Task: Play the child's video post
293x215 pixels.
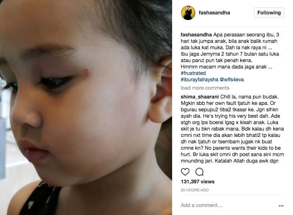Action: tap(86, 107)
